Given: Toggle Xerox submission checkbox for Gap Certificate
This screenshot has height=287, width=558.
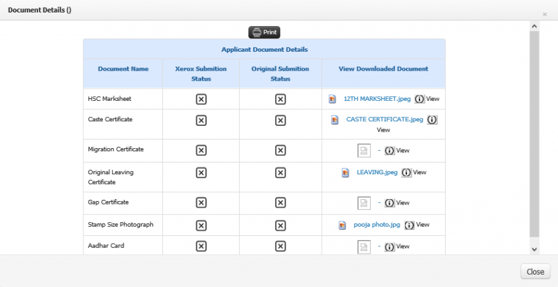Looking at the screenshot, I should click(201, 203).
